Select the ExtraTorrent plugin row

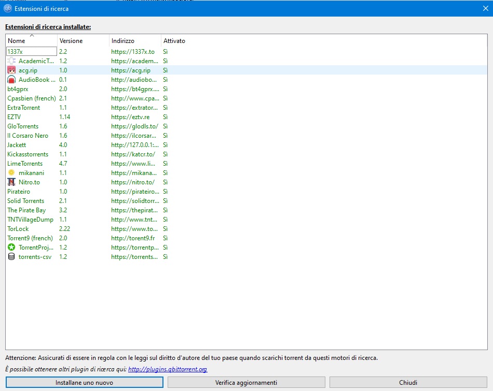246,108
